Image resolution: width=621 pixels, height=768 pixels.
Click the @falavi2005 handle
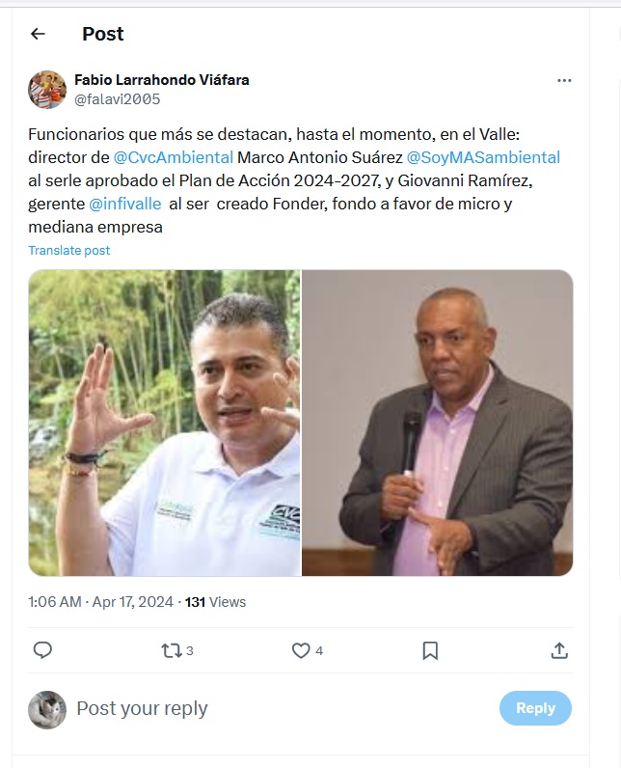coord(118,99)
